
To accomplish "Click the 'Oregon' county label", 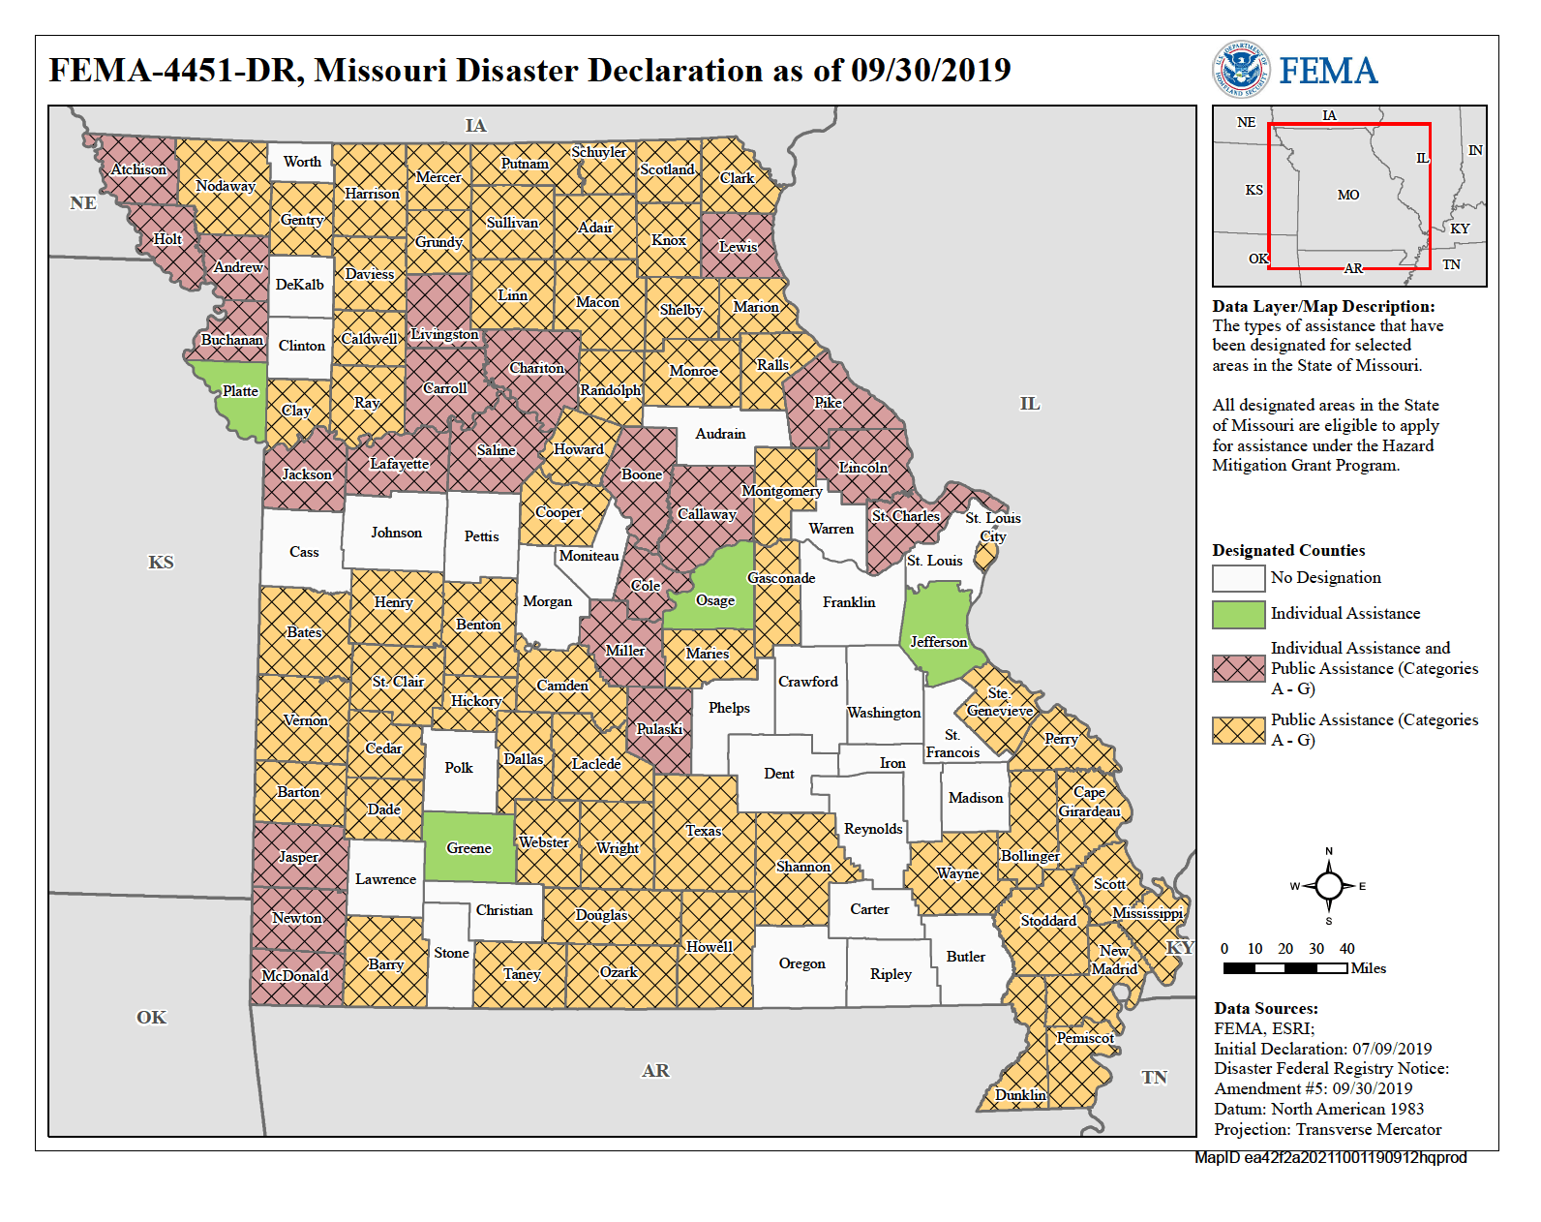I will pos(802,963).
